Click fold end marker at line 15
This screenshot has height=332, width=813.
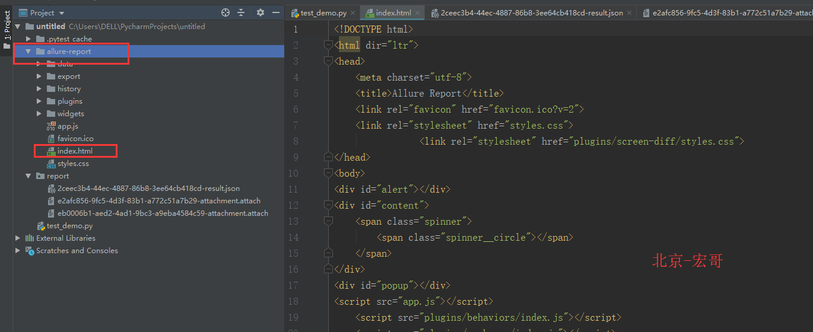(x=328, y=253)
